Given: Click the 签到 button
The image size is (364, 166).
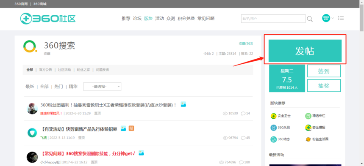Looking at the screenshot, I should coord(324,71).
